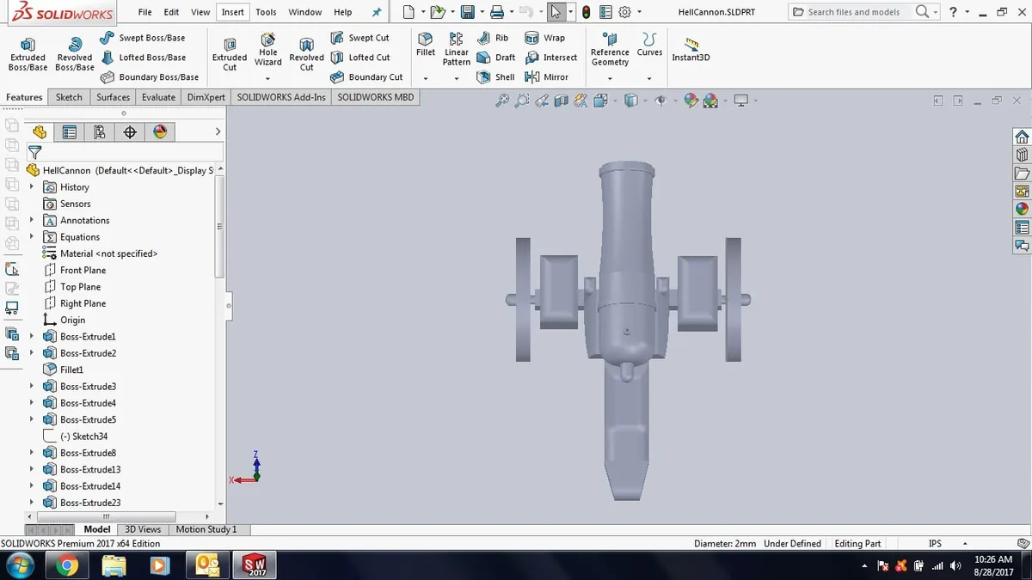Select the Intersect tool

click(x=550, y=58)
